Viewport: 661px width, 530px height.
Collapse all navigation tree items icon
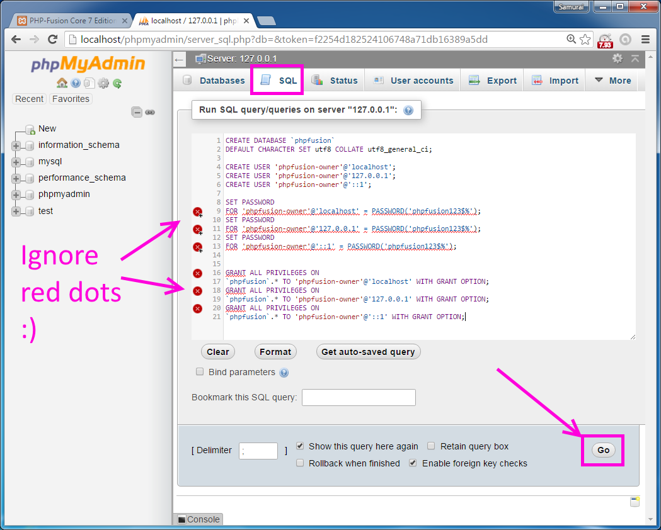coord(137,112)
